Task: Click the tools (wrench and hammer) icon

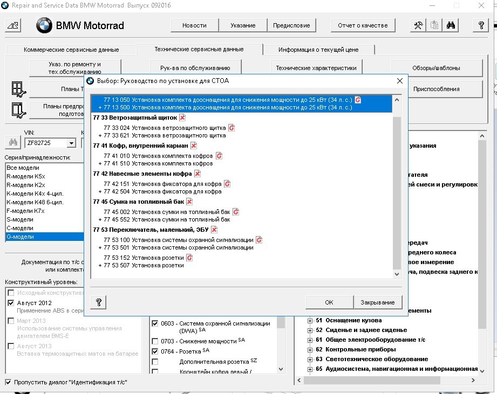Action: pyautogui.click(x=418, y=25)
